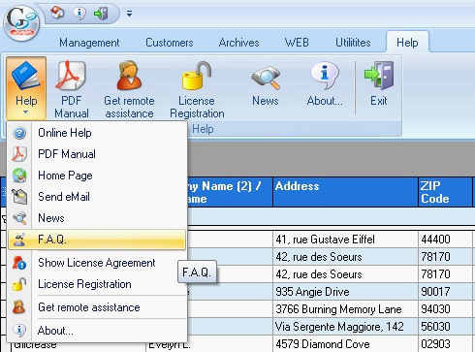Open About... from the ribbon

(x=325, y=84)
